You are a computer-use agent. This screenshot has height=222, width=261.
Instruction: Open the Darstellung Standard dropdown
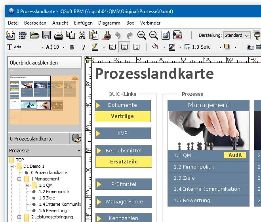237,35
